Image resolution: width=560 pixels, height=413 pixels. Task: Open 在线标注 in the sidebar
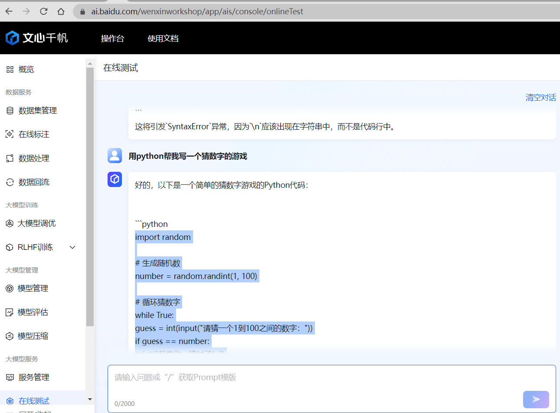click(34, 134)
